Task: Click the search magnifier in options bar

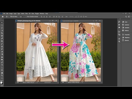Action: (126, 17)
